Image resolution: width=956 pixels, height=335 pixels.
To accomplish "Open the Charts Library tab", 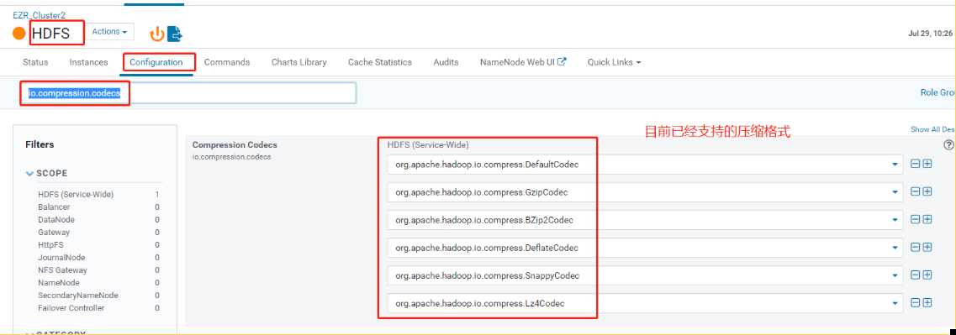I will pyautogui.click(x=298, y=62).
